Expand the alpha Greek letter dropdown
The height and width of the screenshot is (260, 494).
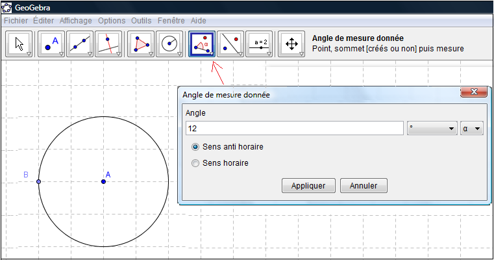click(x=472, y=129)
